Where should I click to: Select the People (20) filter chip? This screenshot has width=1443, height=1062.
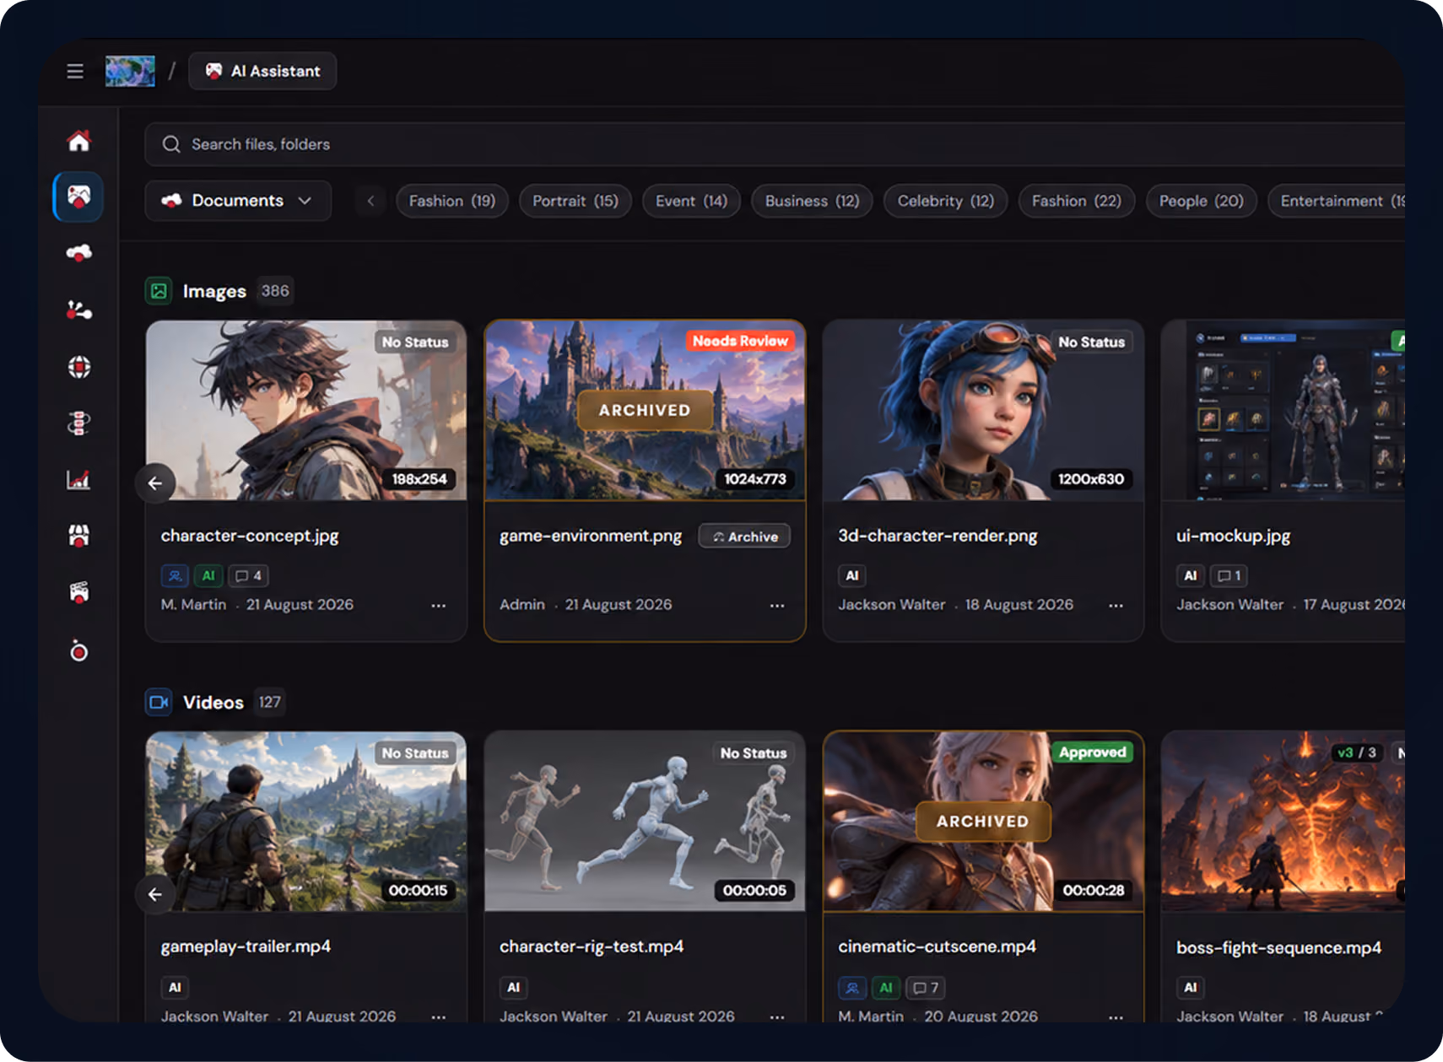(1201, 201)
